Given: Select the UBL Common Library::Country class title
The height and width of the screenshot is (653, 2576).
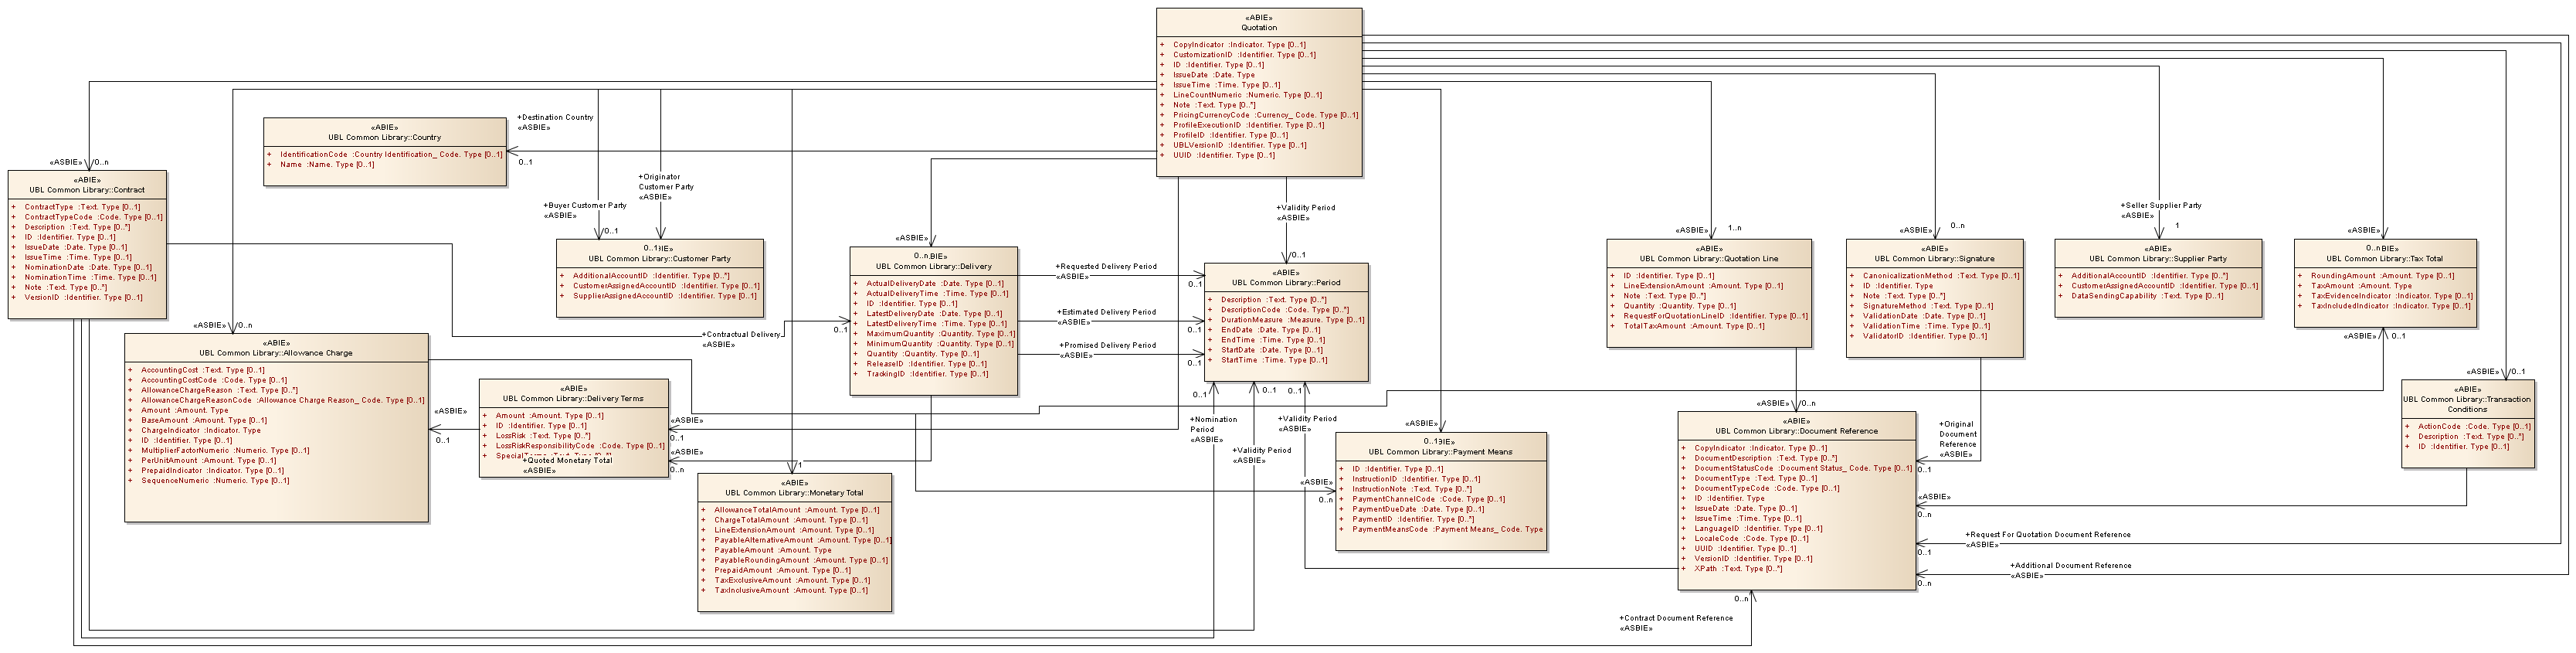Looking at the screenshot, I should tap(384, 137).
